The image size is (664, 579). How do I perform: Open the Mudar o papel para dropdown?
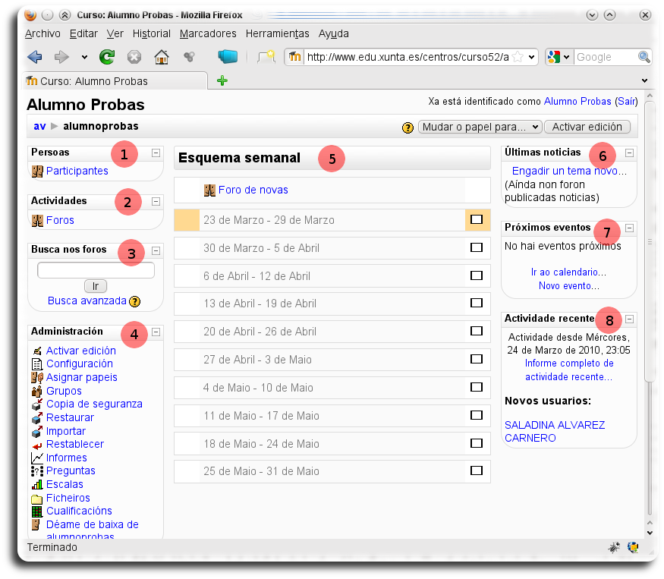coord(480,127)
